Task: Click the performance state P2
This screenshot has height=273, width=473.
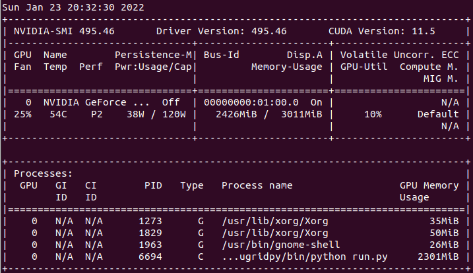Action: (97, 114)
